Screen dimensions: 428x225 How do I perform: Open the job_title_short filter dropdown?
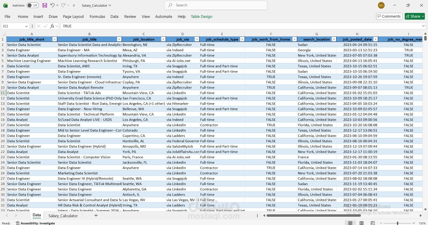[x=55, y=39]
